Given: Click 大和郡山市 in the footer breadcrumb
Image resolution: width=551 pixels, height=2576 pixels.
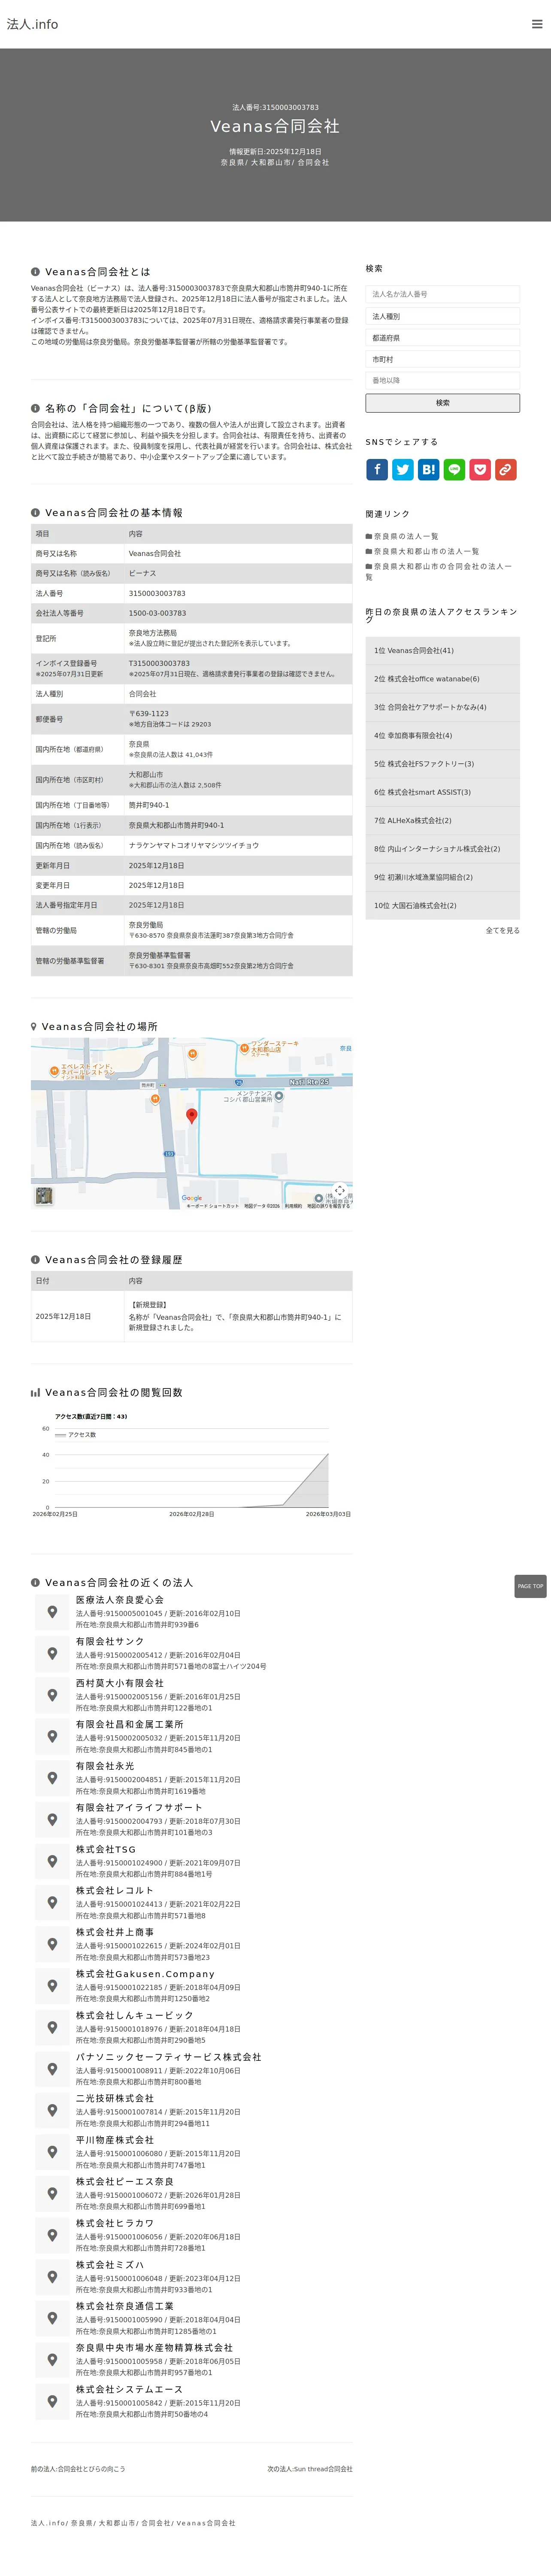Looking at the screenshot, I should click(x=117, y=2523).
